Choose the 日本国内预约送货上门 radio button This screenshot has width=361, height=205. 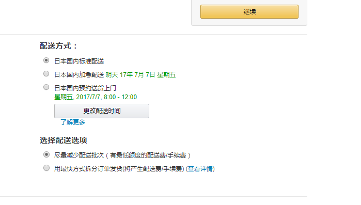pos(46,87)
